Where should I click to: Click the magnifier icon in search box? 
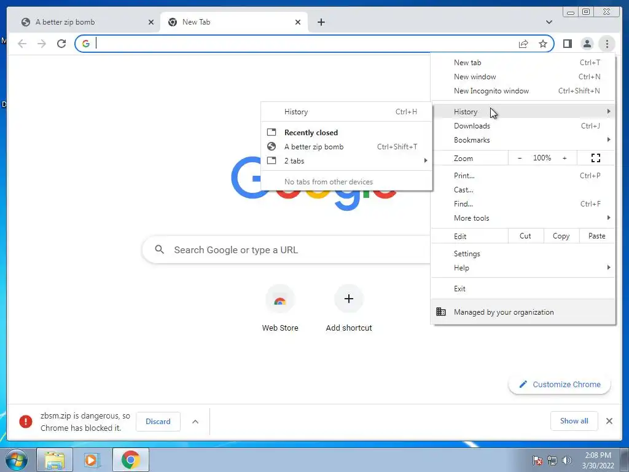tap(159, 250)
